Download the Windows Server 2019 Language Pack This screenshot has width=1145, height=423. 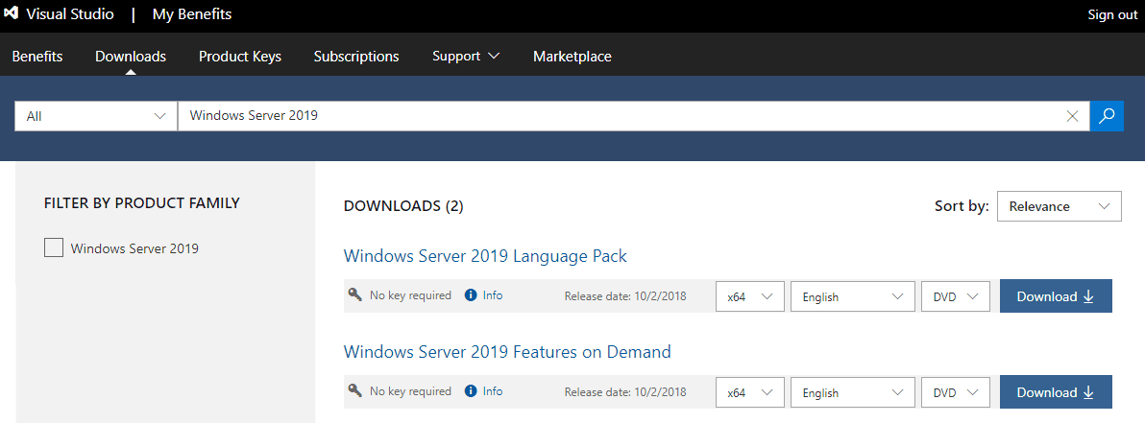1056,296
